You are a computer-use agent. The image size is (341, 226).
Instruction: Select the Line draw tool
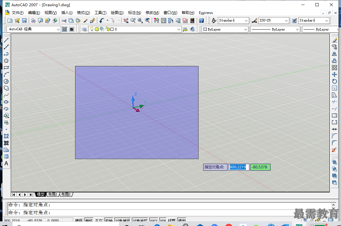point(6,40)
